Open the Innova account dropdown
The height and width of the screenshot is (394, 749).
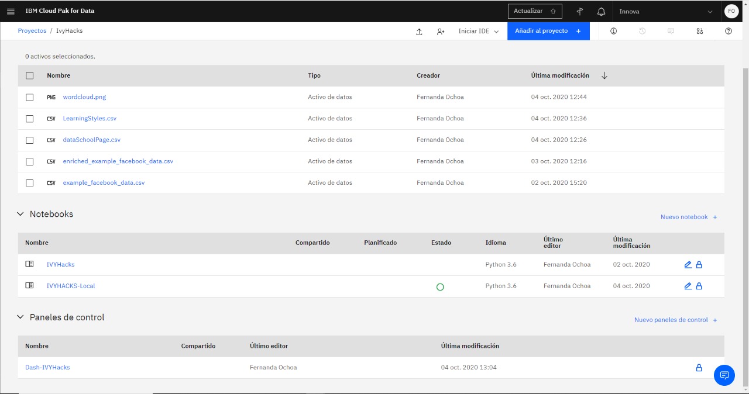666,11
